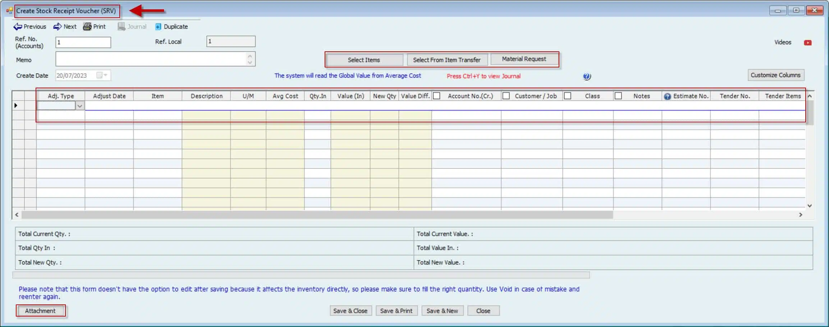Duplicate the current voucher
The width and height of the screenshot is (829, 327).
point(171,27)
